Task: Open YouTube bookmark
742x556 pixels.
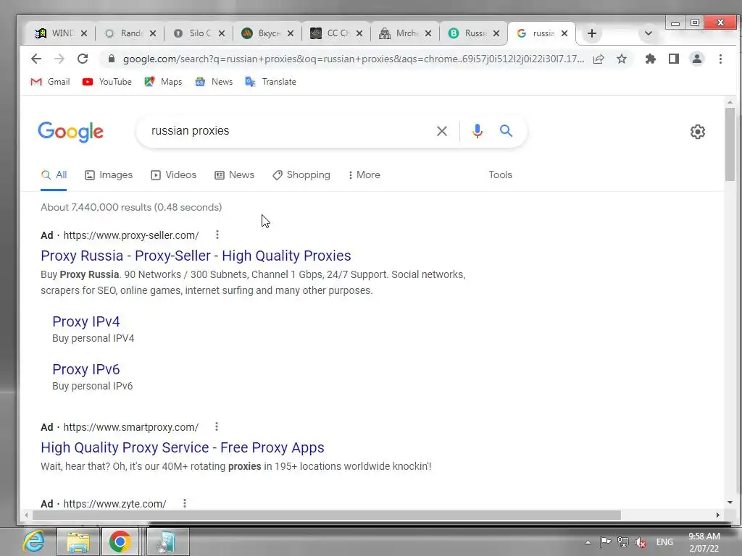Action: pos(107,82)
